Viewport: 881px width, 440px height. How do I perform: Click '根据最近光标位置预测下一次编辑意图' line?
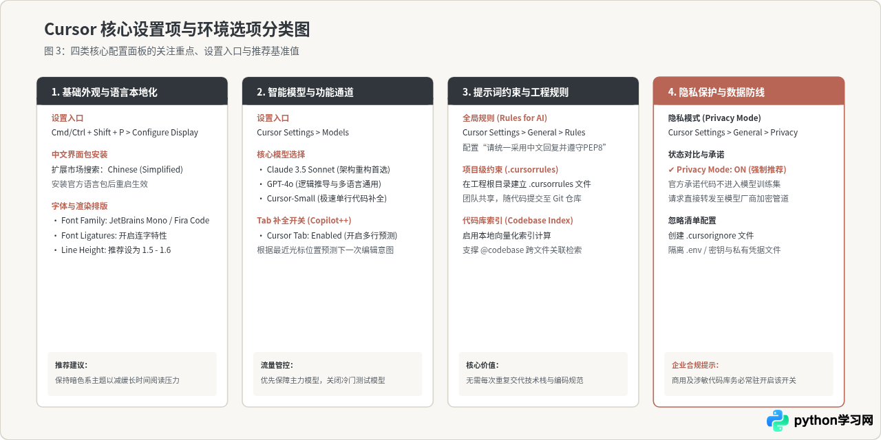point(326,250)
